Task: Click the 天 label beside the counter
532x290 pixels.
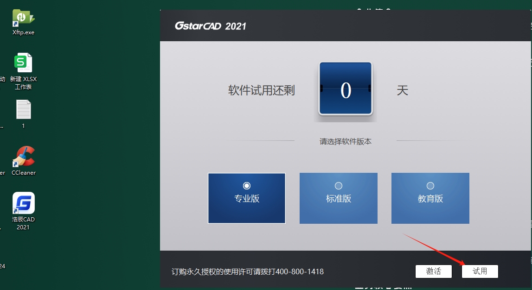Action: click(402, 90)
